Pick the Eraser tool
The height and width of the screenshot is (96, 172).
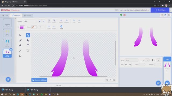coord(28,40)
